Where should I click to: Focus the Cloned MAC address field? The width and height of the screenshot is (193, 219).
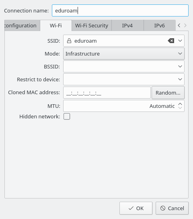pos(107,93)
